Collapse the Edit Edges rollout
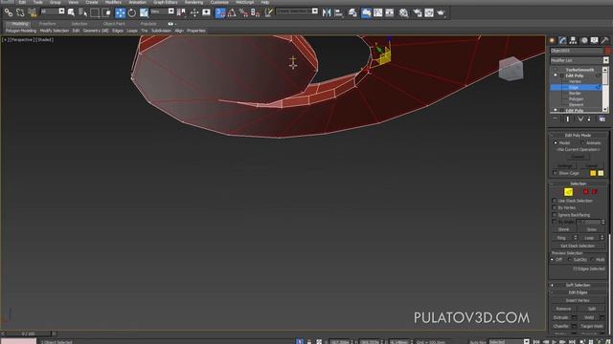 pyautogui.click(x=578, y=292)
